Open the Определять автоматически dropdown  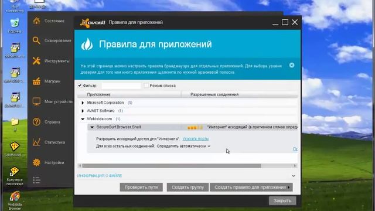pos(183,146)
